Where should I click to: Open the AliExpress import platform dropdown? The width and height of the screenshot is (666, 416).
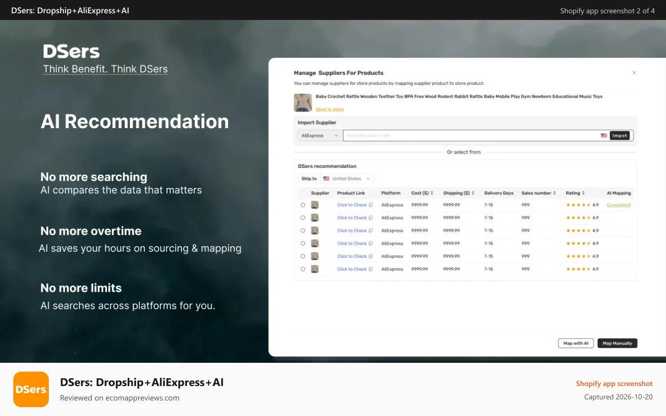click(x=320, y=135)
